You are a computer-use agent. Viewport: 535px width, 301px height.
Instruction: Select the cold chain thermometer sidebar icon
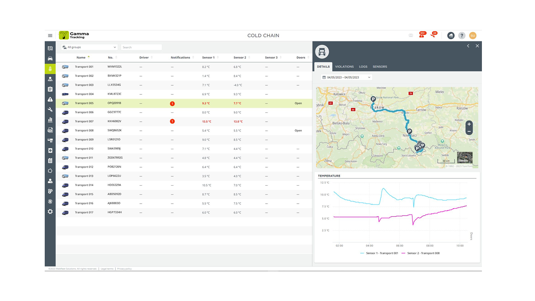point(50,69)
